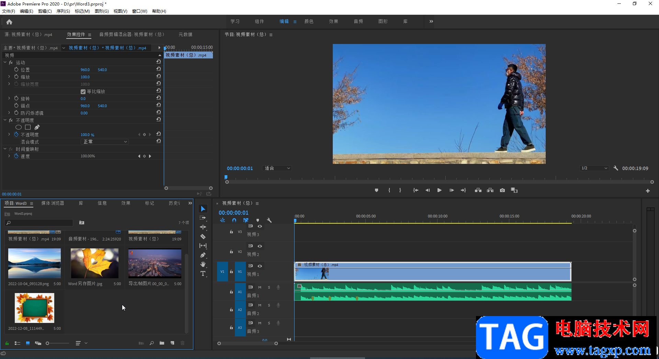Click the Export Frame camera icon

pyautogui.click(x=502, y=190)
